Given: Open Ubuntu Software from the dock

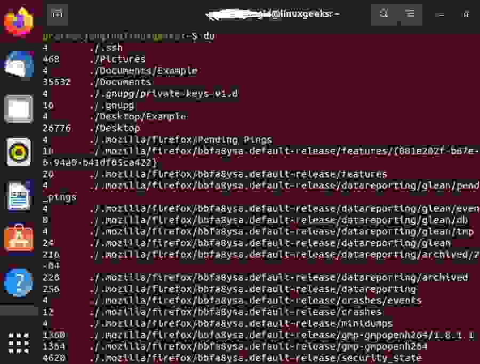Looking at the screenshot, I should [19, 238].
